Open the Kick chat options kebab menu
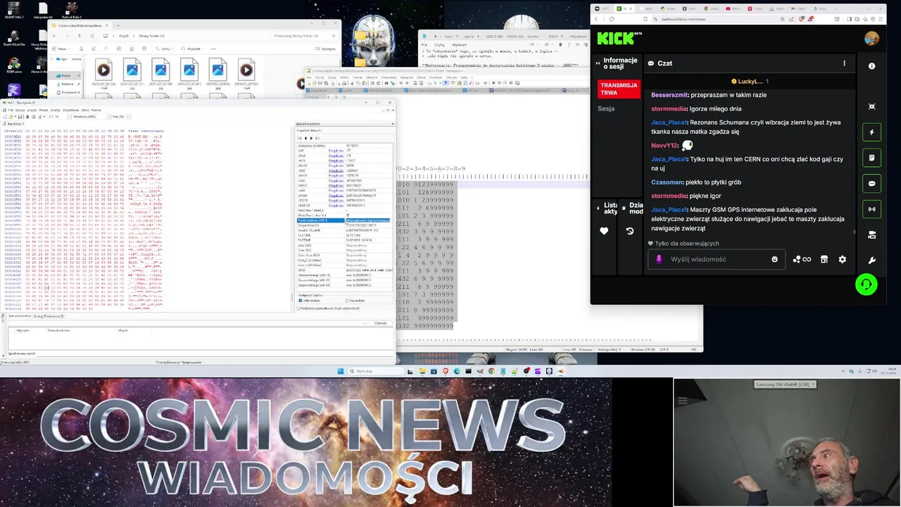 tap(844, 63)
